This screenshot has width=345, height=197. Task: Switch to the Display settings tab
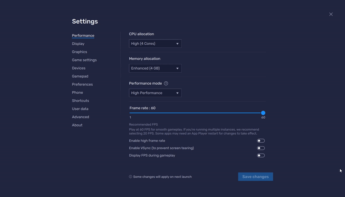coord(78,43)
